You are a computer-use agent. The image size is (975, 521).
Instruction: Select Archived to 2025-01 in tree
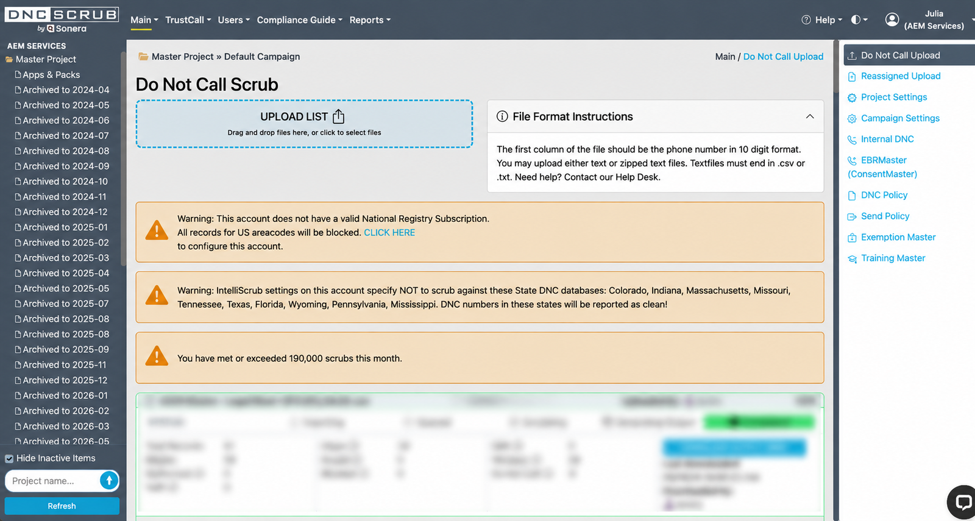point(65,227)
